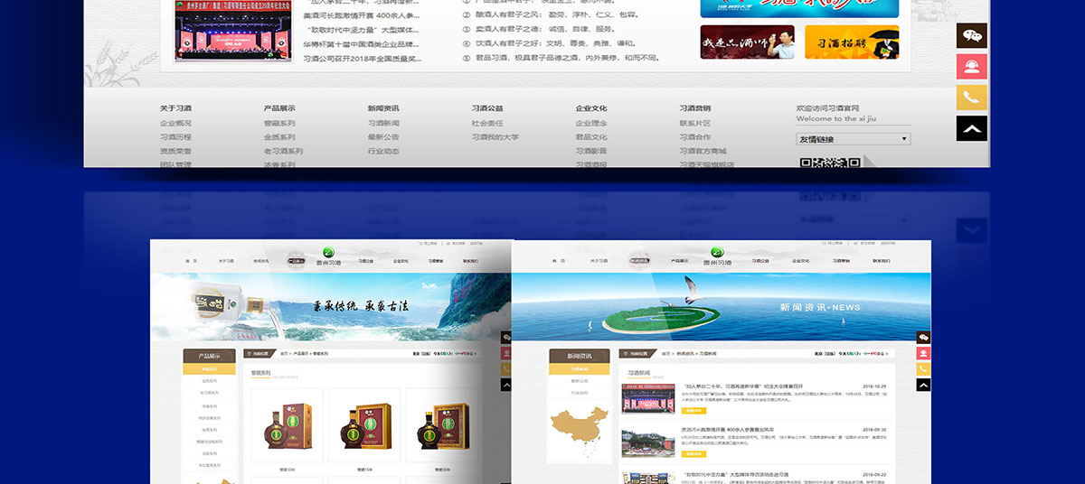Click footer link 习酒新闻
1085x484 pixels.
[x=383, y=123]
